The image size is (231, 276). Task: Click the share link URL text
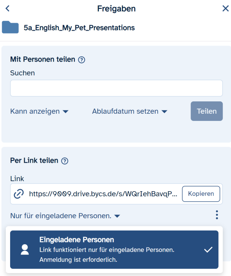coord(103,194)
